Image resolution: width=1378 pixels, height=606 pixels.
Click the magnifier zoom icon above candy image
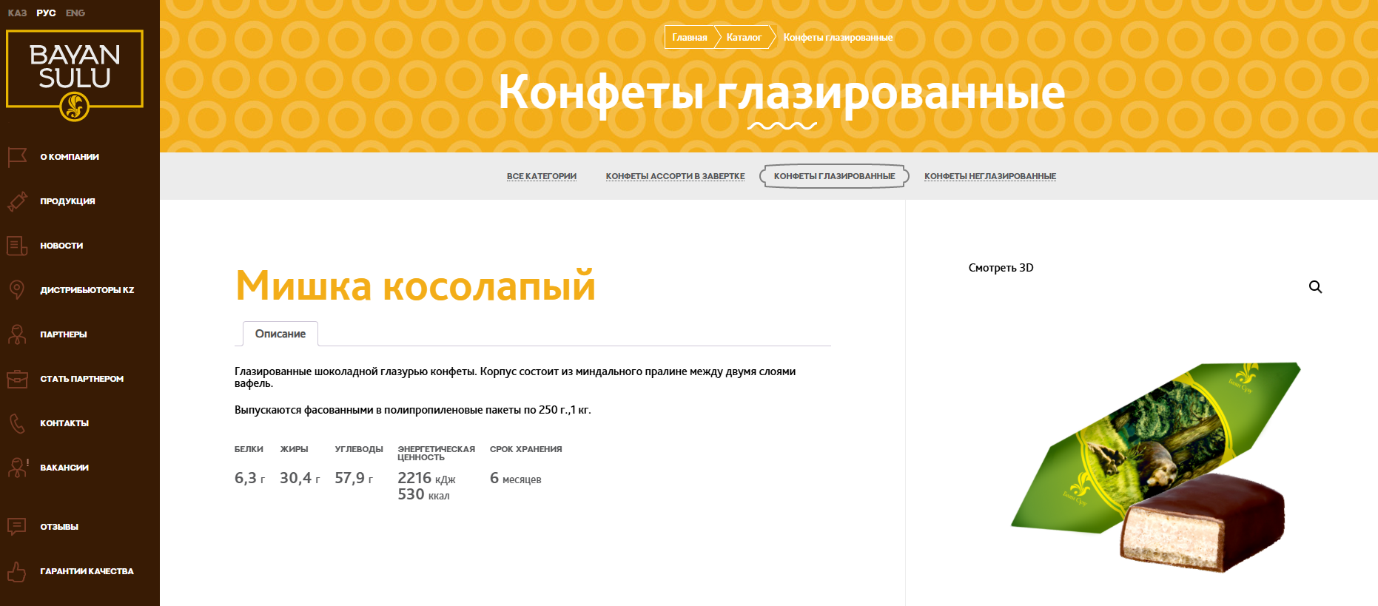(x=1315, y=287)
